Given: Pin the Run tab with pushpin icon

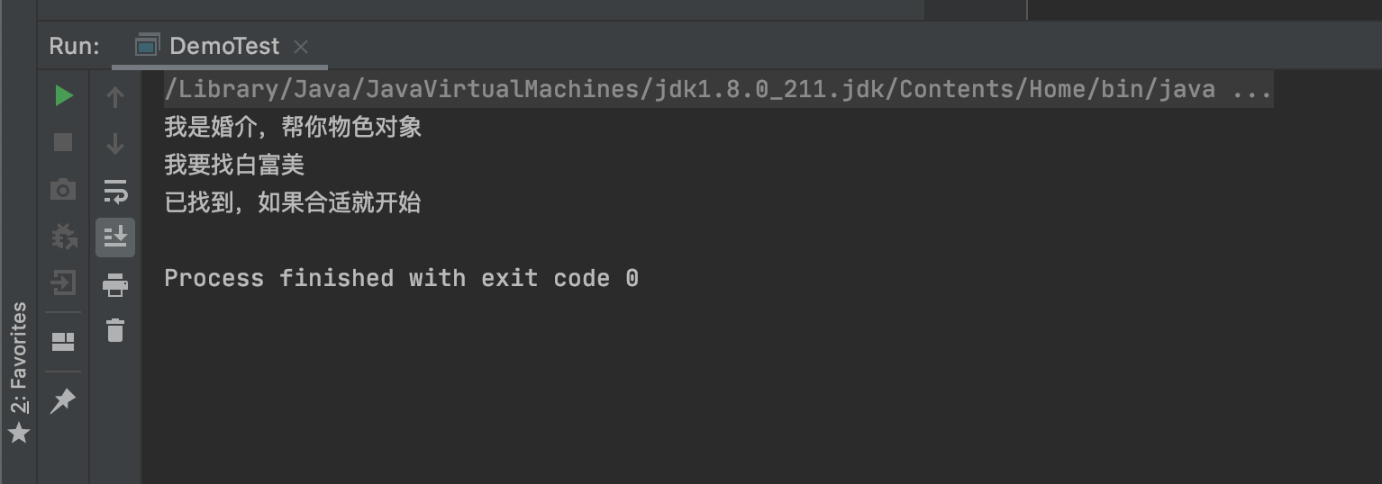Looking at the screenshot, I should (63, 400).
